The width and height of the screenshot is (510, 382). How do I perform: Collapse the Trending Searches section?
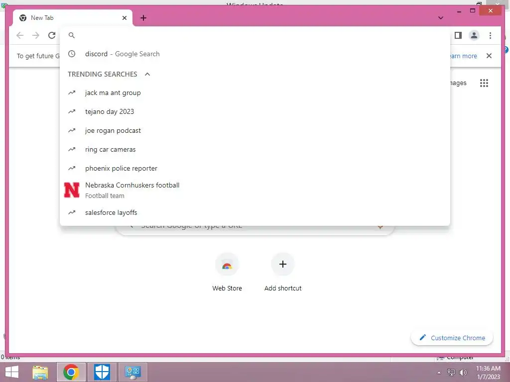click(x=147, y=74)
